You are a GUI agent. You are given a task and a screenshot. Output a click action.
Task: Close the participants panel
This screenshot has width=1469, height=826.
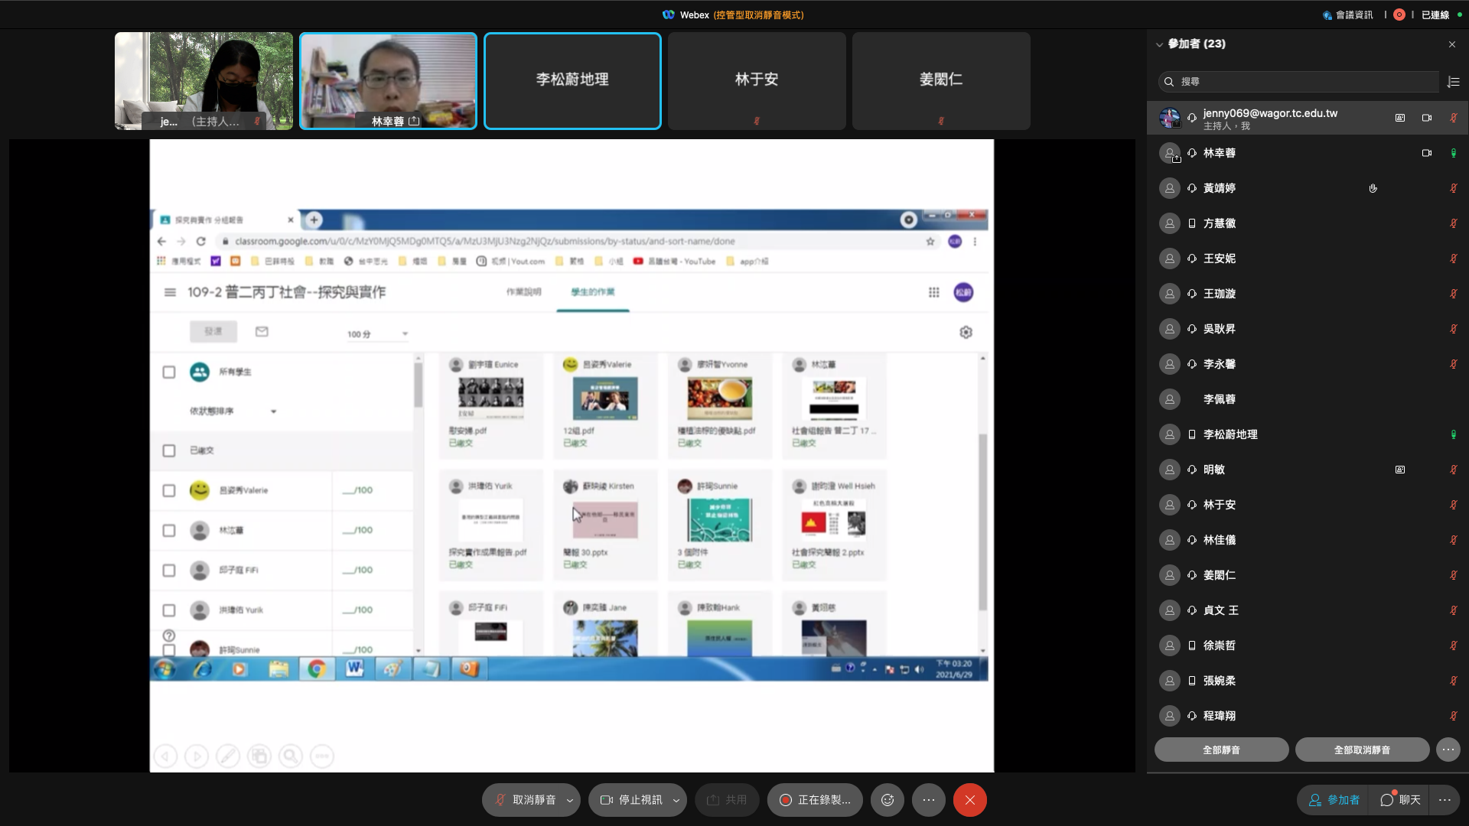tap(1452, 44)
